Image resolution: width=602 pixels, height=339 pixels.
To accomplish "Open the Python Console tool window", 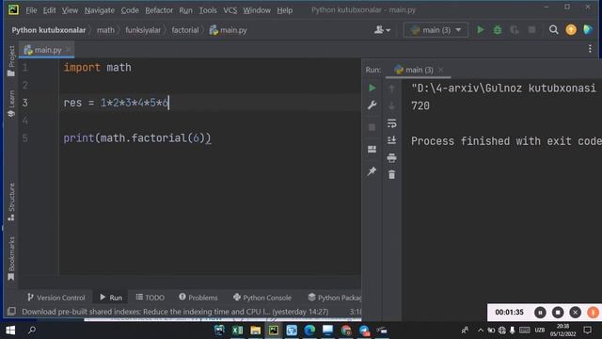I will 262,298.
